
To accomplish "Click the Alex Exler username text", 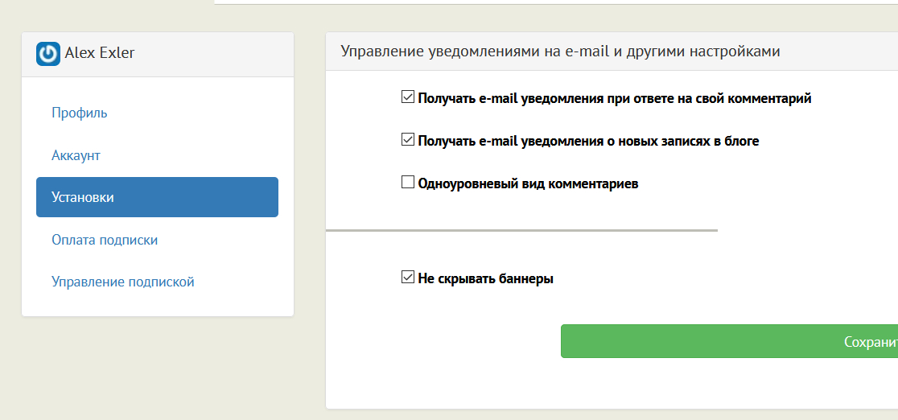I will tap(100, 53).
